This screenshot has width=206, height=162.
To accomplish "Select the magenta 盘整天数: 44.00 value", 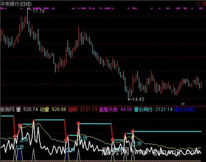I will [x=115, y=109].
